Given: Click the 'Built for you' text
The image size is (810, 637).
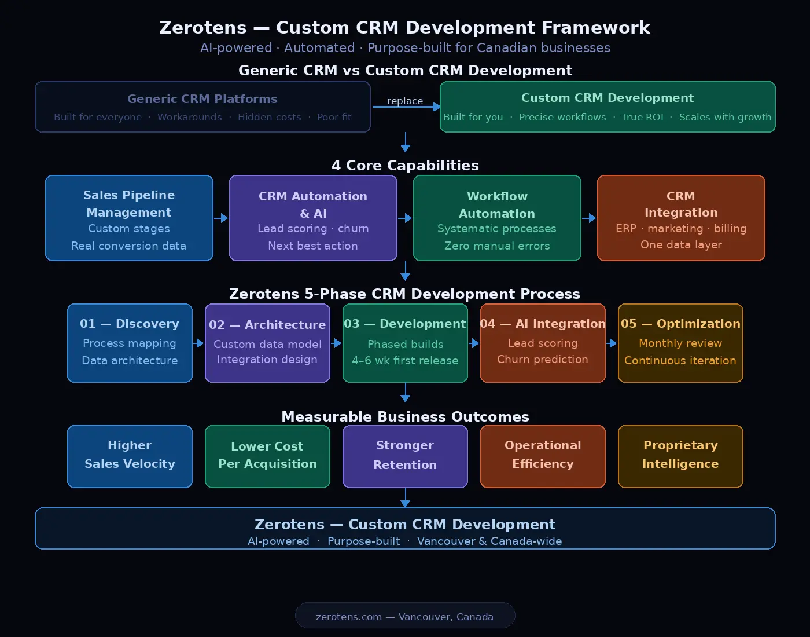Looking at the screenshot, I should tap(473, 117).
